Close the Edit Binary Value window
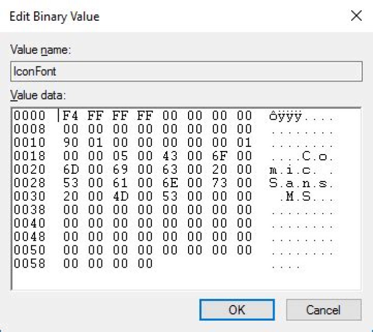373x332 pixels. [x=356, y=16]
